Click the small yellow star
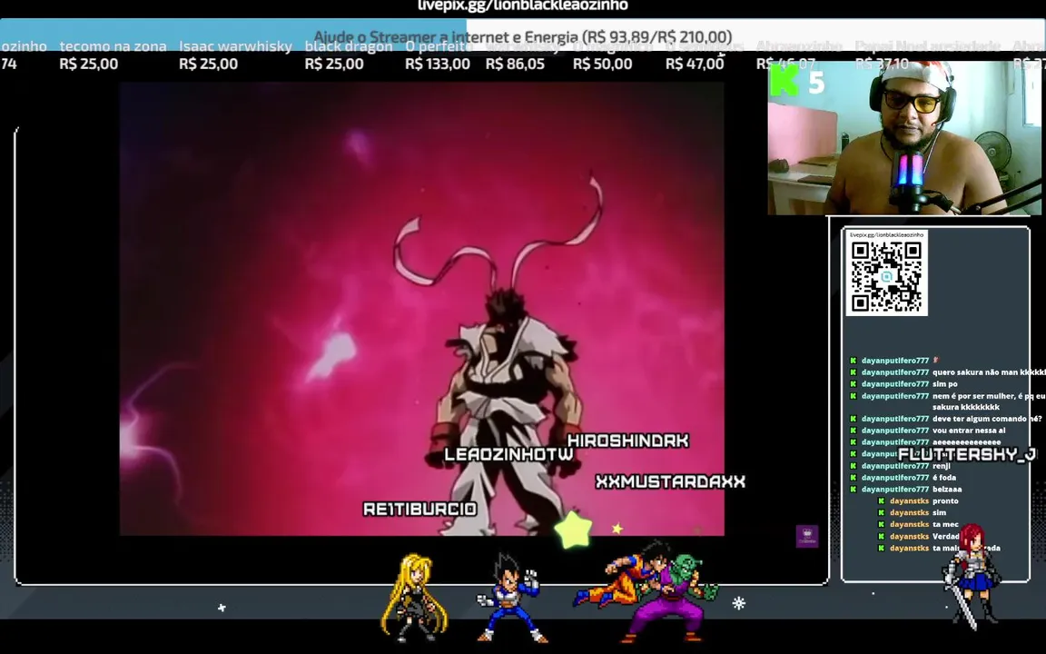 click(x=617, y=529)
